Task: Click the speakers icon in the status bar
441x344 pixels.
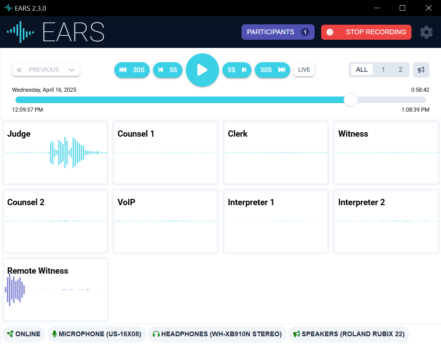Action: [x=296, y=334]
